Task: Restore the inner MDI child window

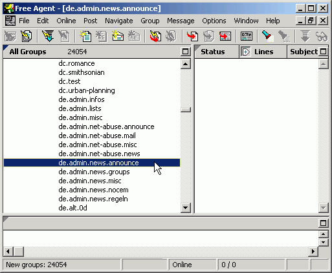Action: tap(311, 21)
